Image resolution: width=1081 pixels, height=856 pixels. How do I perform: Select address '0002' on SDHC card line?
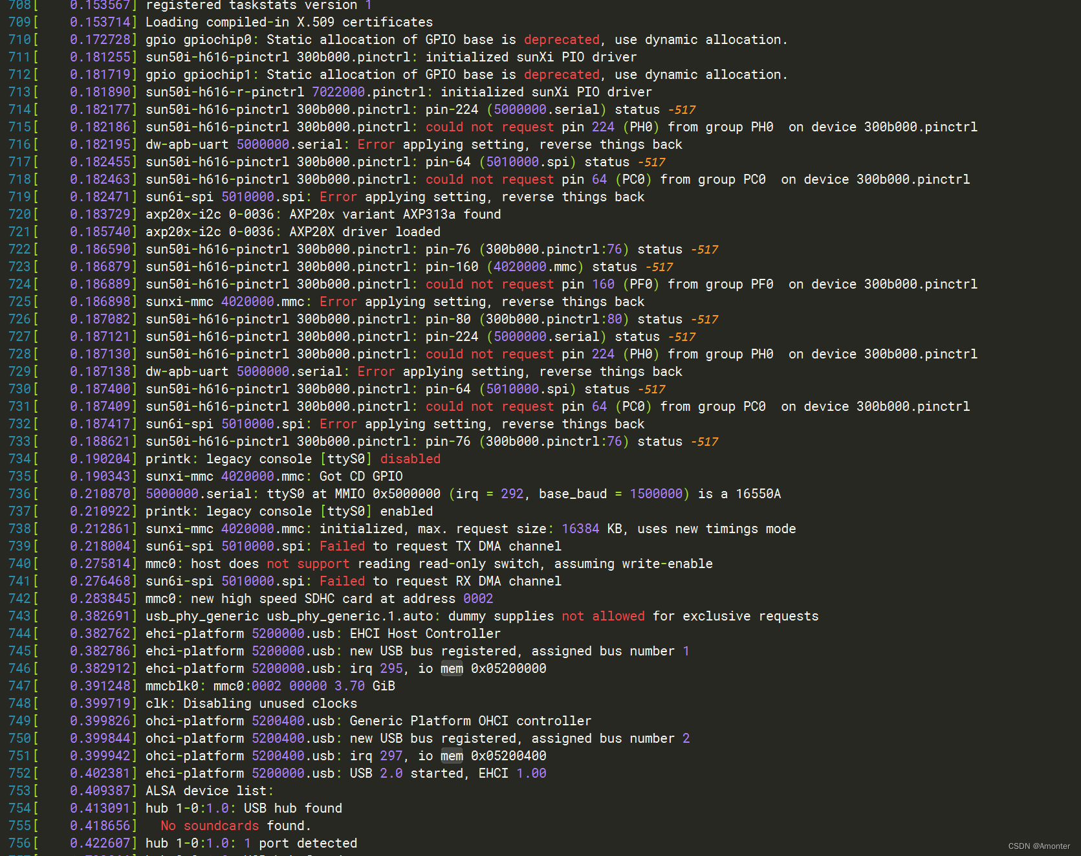(x=478, y=598)
